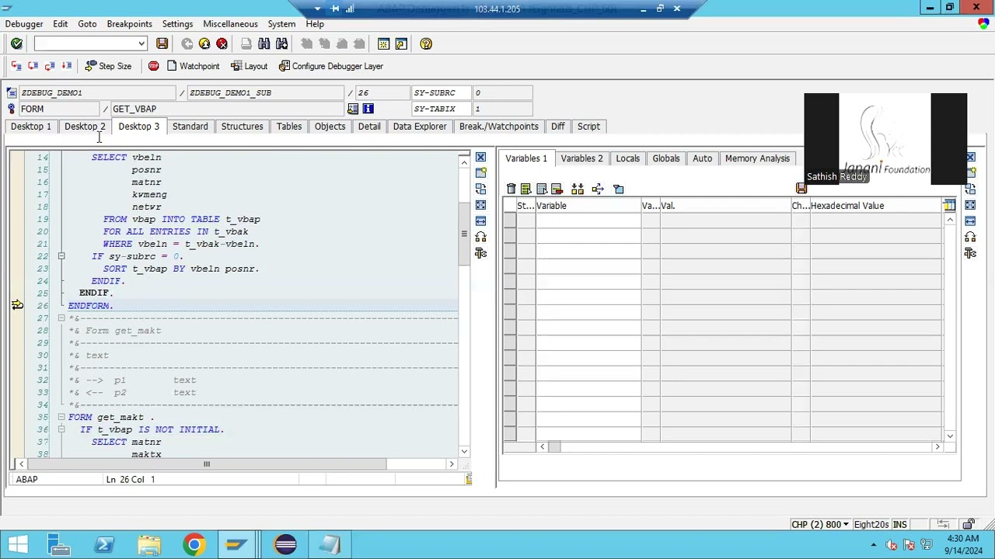Click the green checkmark Enter icon
This screenshot has height=559, width=995.
pyautogui.click(x=16, y=43)
